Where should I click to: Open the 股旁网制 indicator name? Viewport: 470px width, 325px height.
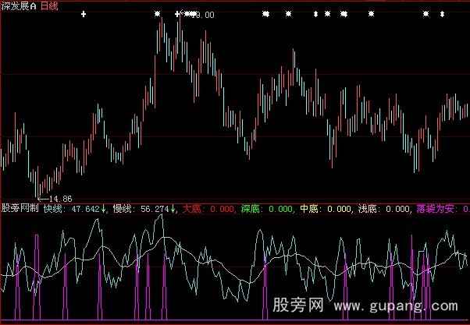20,209
